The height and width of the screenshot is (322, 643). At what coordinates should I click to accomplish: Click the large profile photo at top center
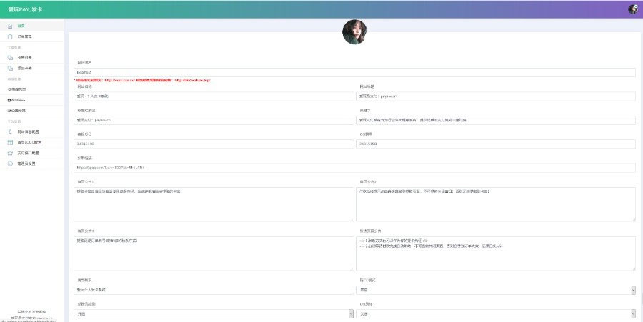354,32
